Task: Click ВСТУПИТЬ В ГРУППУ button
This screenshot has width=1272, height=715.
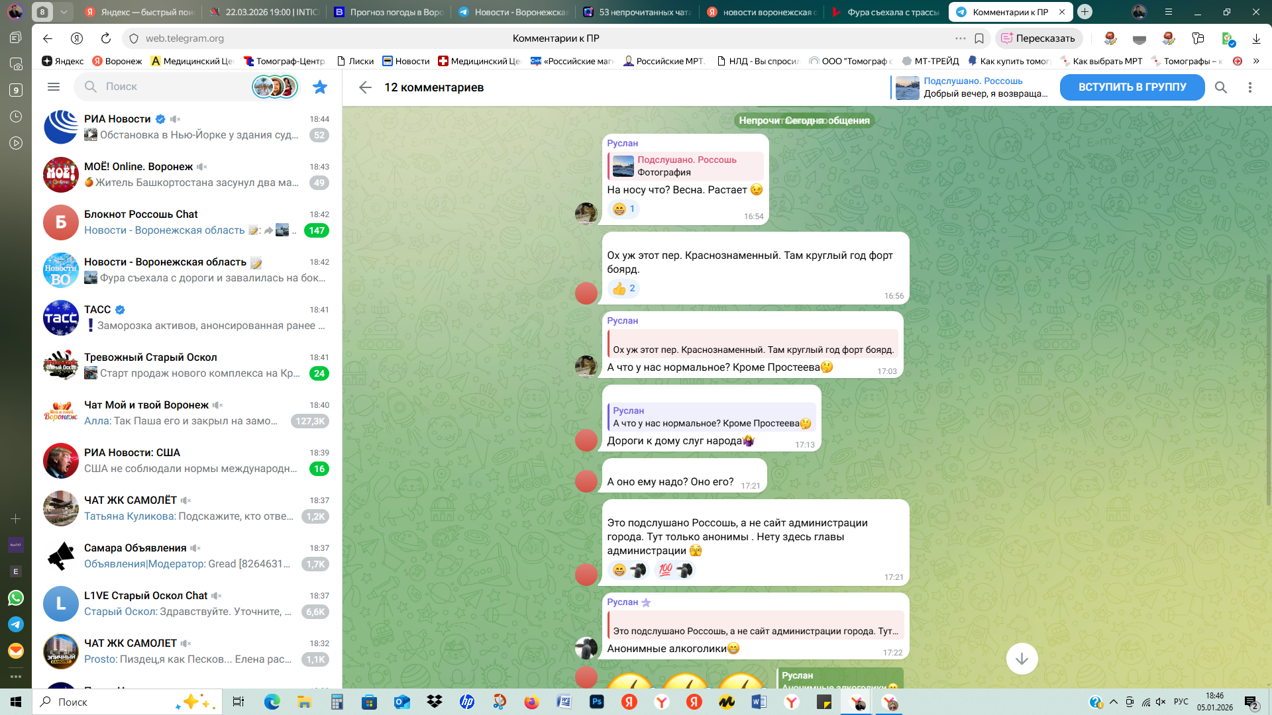Action: (1132, 87)
